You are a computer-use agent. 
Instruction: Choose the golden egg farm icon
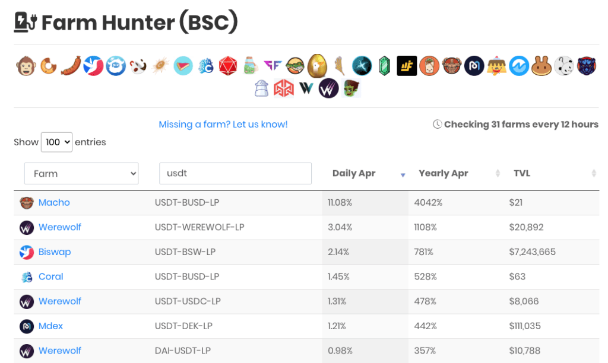pos(317,66)
